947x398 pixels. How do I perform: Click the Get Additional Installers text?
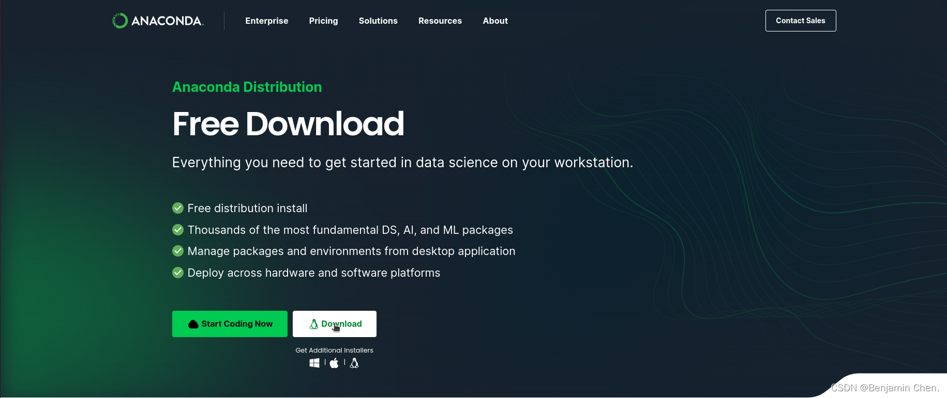[x=334, y=350]
